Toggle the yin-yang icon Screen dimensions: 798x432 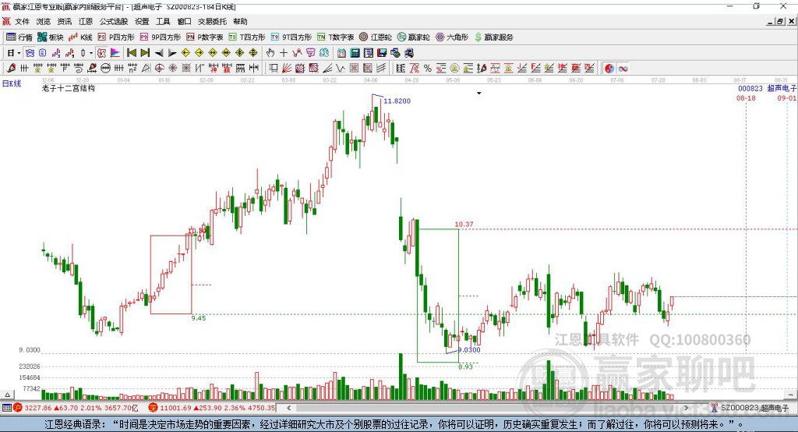pyautogui.click(x=609, y=69)
